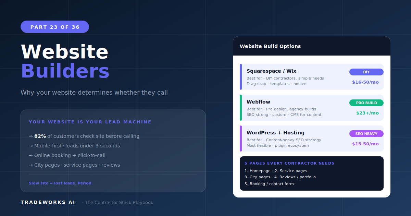Click '5 PAGES EVERY CONTRACTOR NEEDS' heading
The width and height of the screenshot is (411, 216).
coord(289,163)
